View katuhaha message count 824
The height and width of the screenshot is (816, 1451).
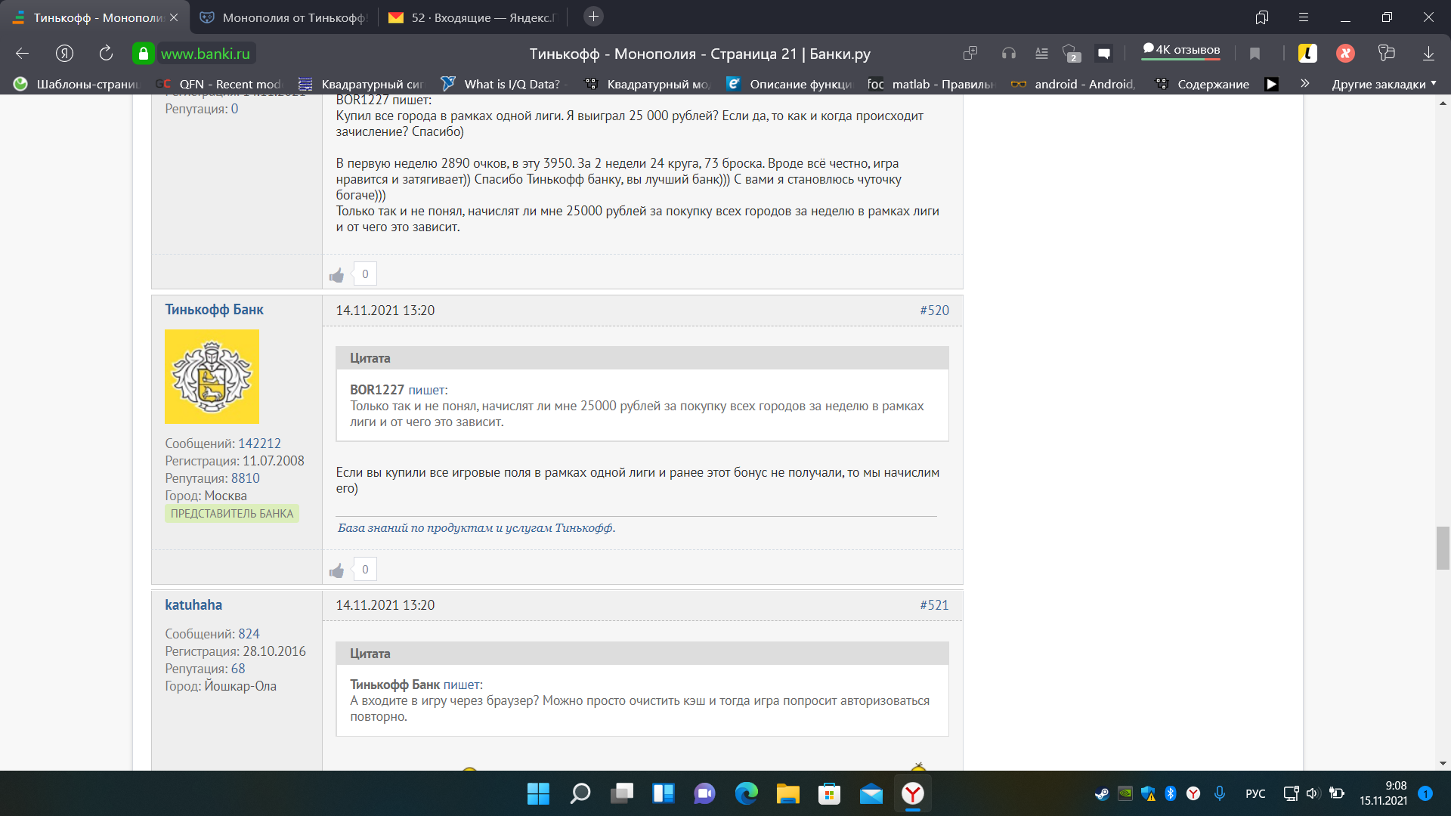click(x=249, y=634)
